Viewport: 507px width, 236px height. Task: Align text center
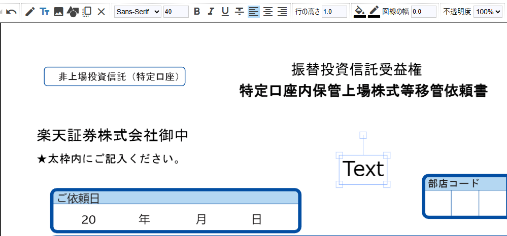[268, 12]
